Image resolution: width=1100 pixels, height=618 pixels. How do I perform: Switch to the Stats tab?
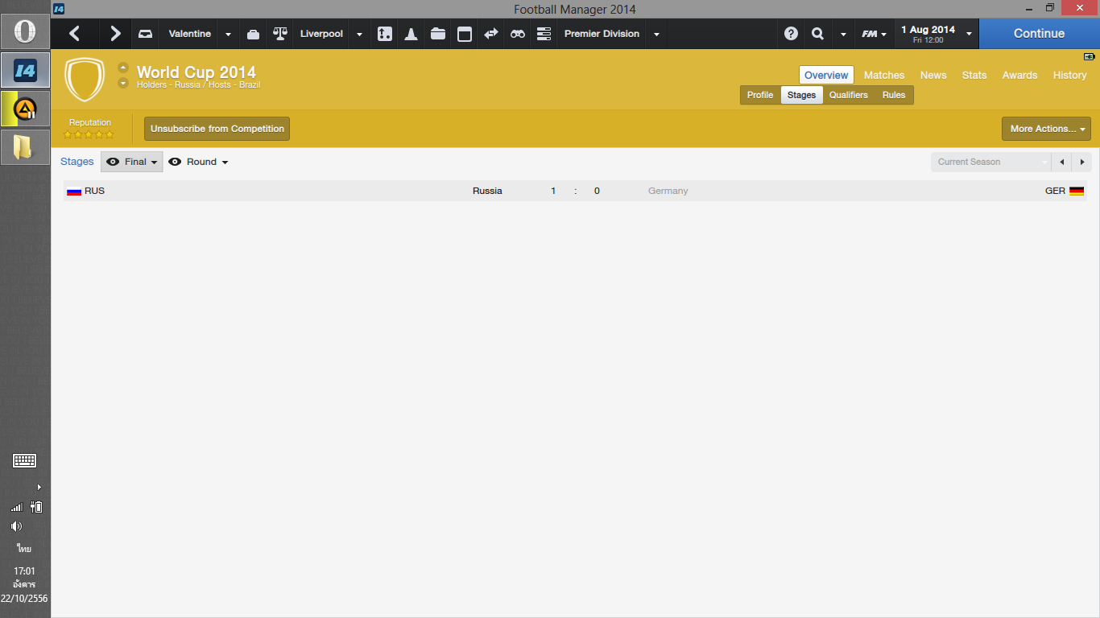(974, 75)
